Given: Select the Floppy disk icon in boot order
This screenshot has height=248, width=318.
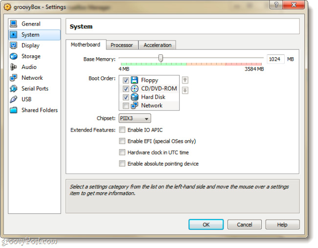Looking at the screenshot, I should pyautogui.click(x=135, y=80).
